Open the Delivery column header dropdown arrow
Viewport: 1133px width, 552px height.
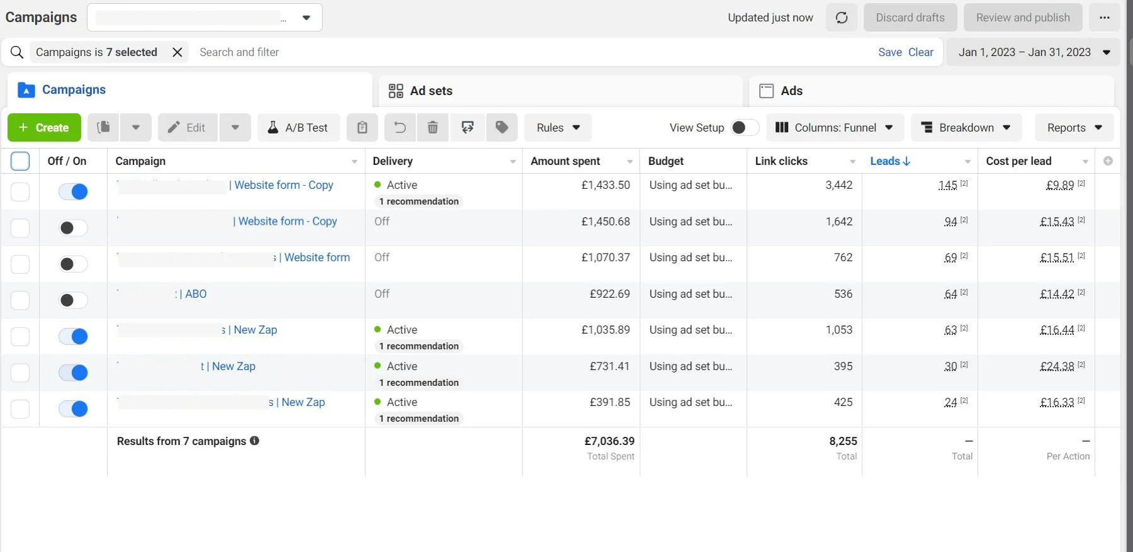[x=512, y=162]
